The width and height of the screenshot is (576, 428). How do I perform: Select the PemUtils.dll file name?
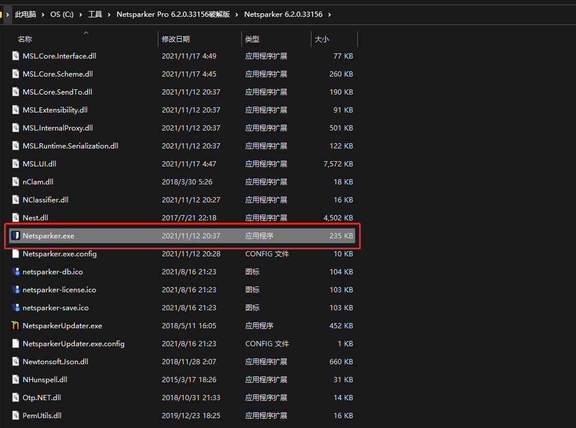[42, 415]
